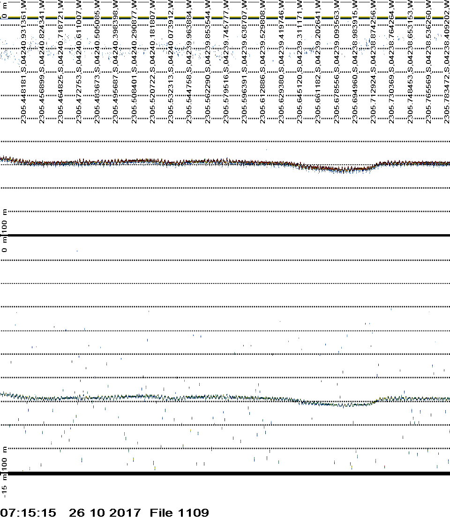450x520 pixels.
Task: Click the 100 m label of upper echogram
Action: [x=4, y=222]
